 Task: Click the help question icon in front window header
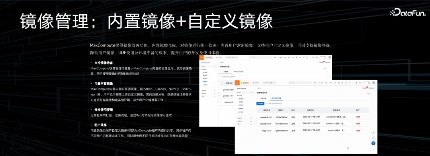pos(356,83)
